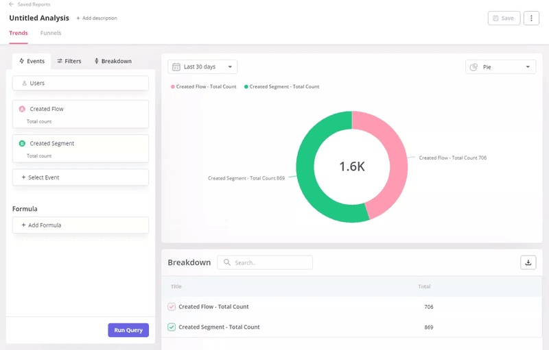Toggle Created Flow legend item in chart
Image resolution: width=549 pixels, height=350 pixels.
[x=205, y=87]
